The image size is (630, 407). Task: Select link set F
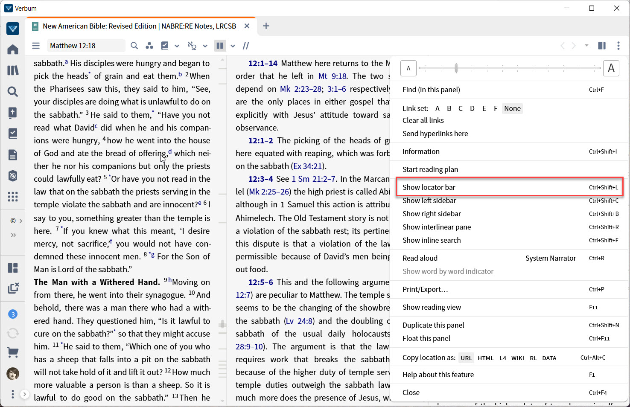pyautogui.click(x=496, y=108)
